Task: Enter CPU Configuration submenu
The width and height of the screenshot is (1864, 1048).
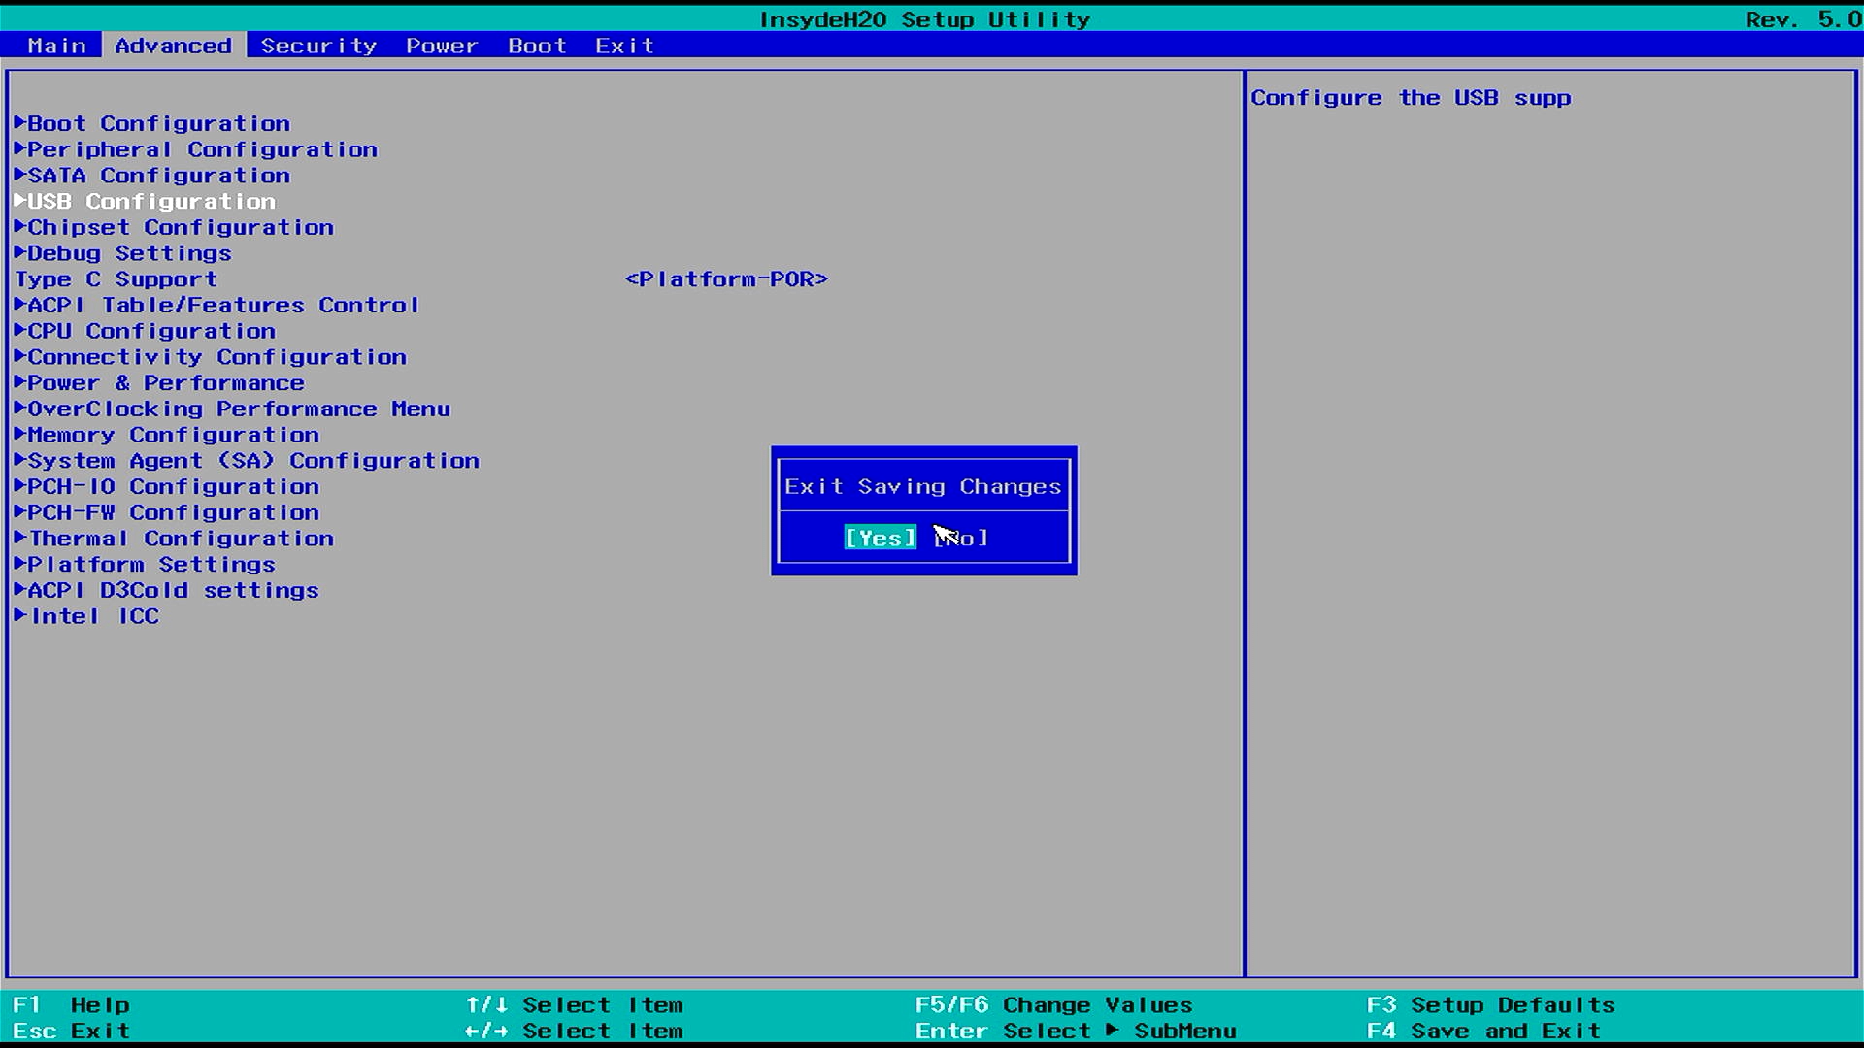Action: coord(151,331)
